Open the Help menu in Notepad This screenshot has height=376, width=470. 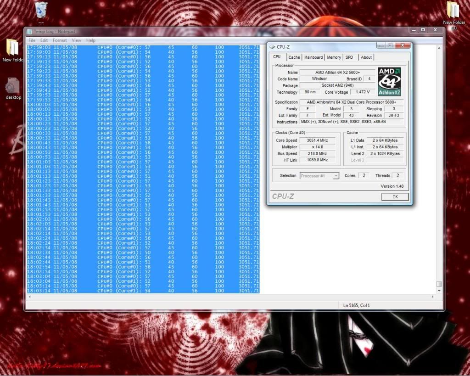(91, 40)
